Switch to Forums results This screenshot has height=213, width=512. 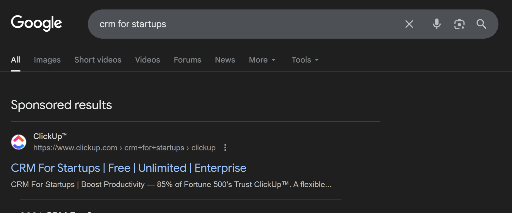coord(187,60)
